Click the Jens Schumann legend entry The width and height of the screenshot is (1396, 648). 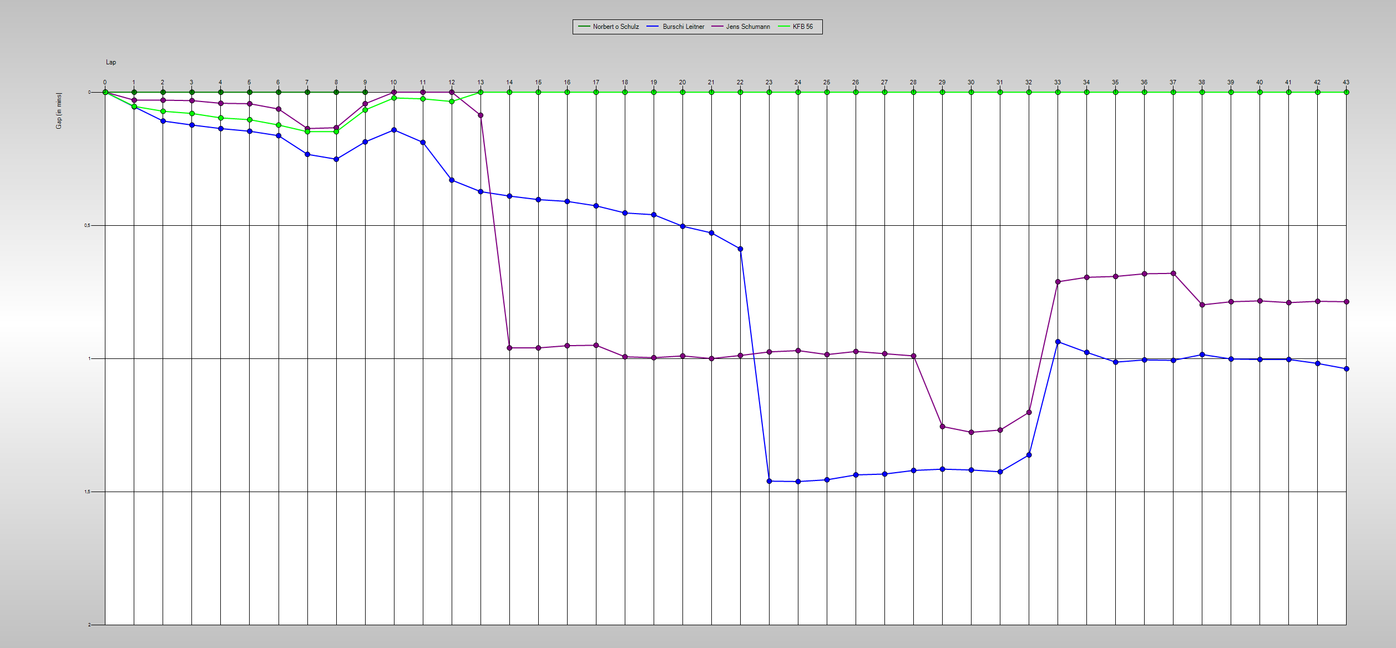[x=741, y=27]
